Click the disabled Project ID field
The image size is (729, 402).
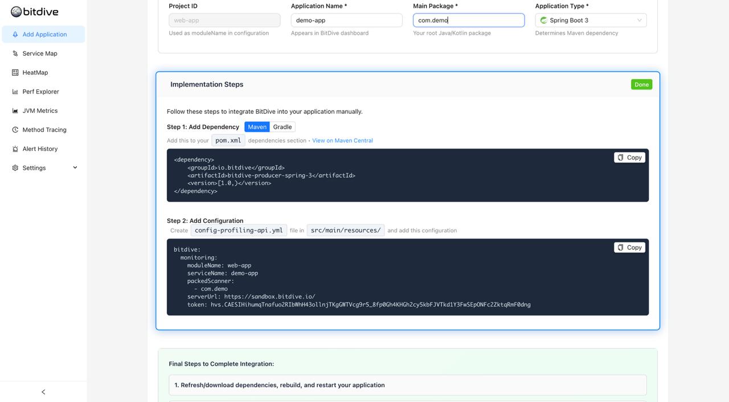pyautogui.click(x=224, y=20)
